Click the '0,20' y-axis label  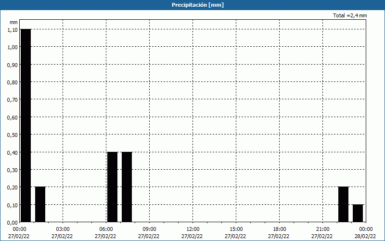point(13,187)
